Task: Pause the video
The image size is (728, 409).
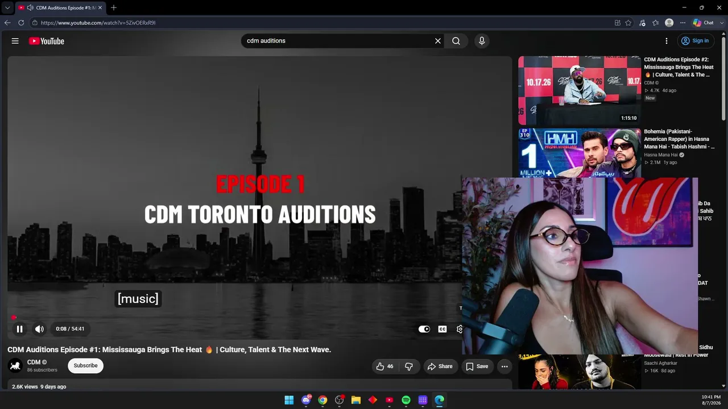Action: [19, 329]
